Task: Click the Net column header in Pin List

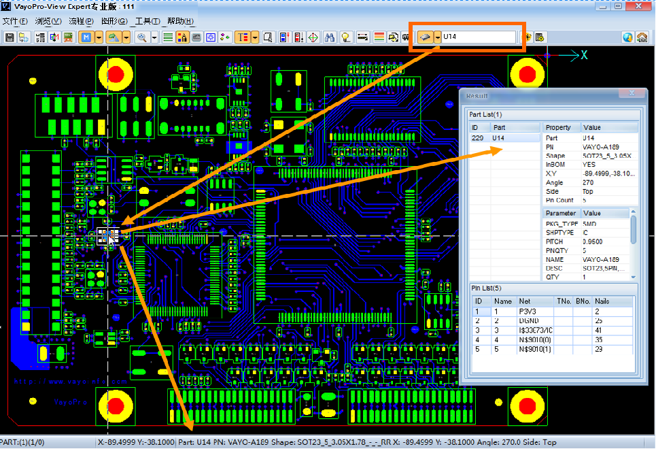Action: point(535,301)
